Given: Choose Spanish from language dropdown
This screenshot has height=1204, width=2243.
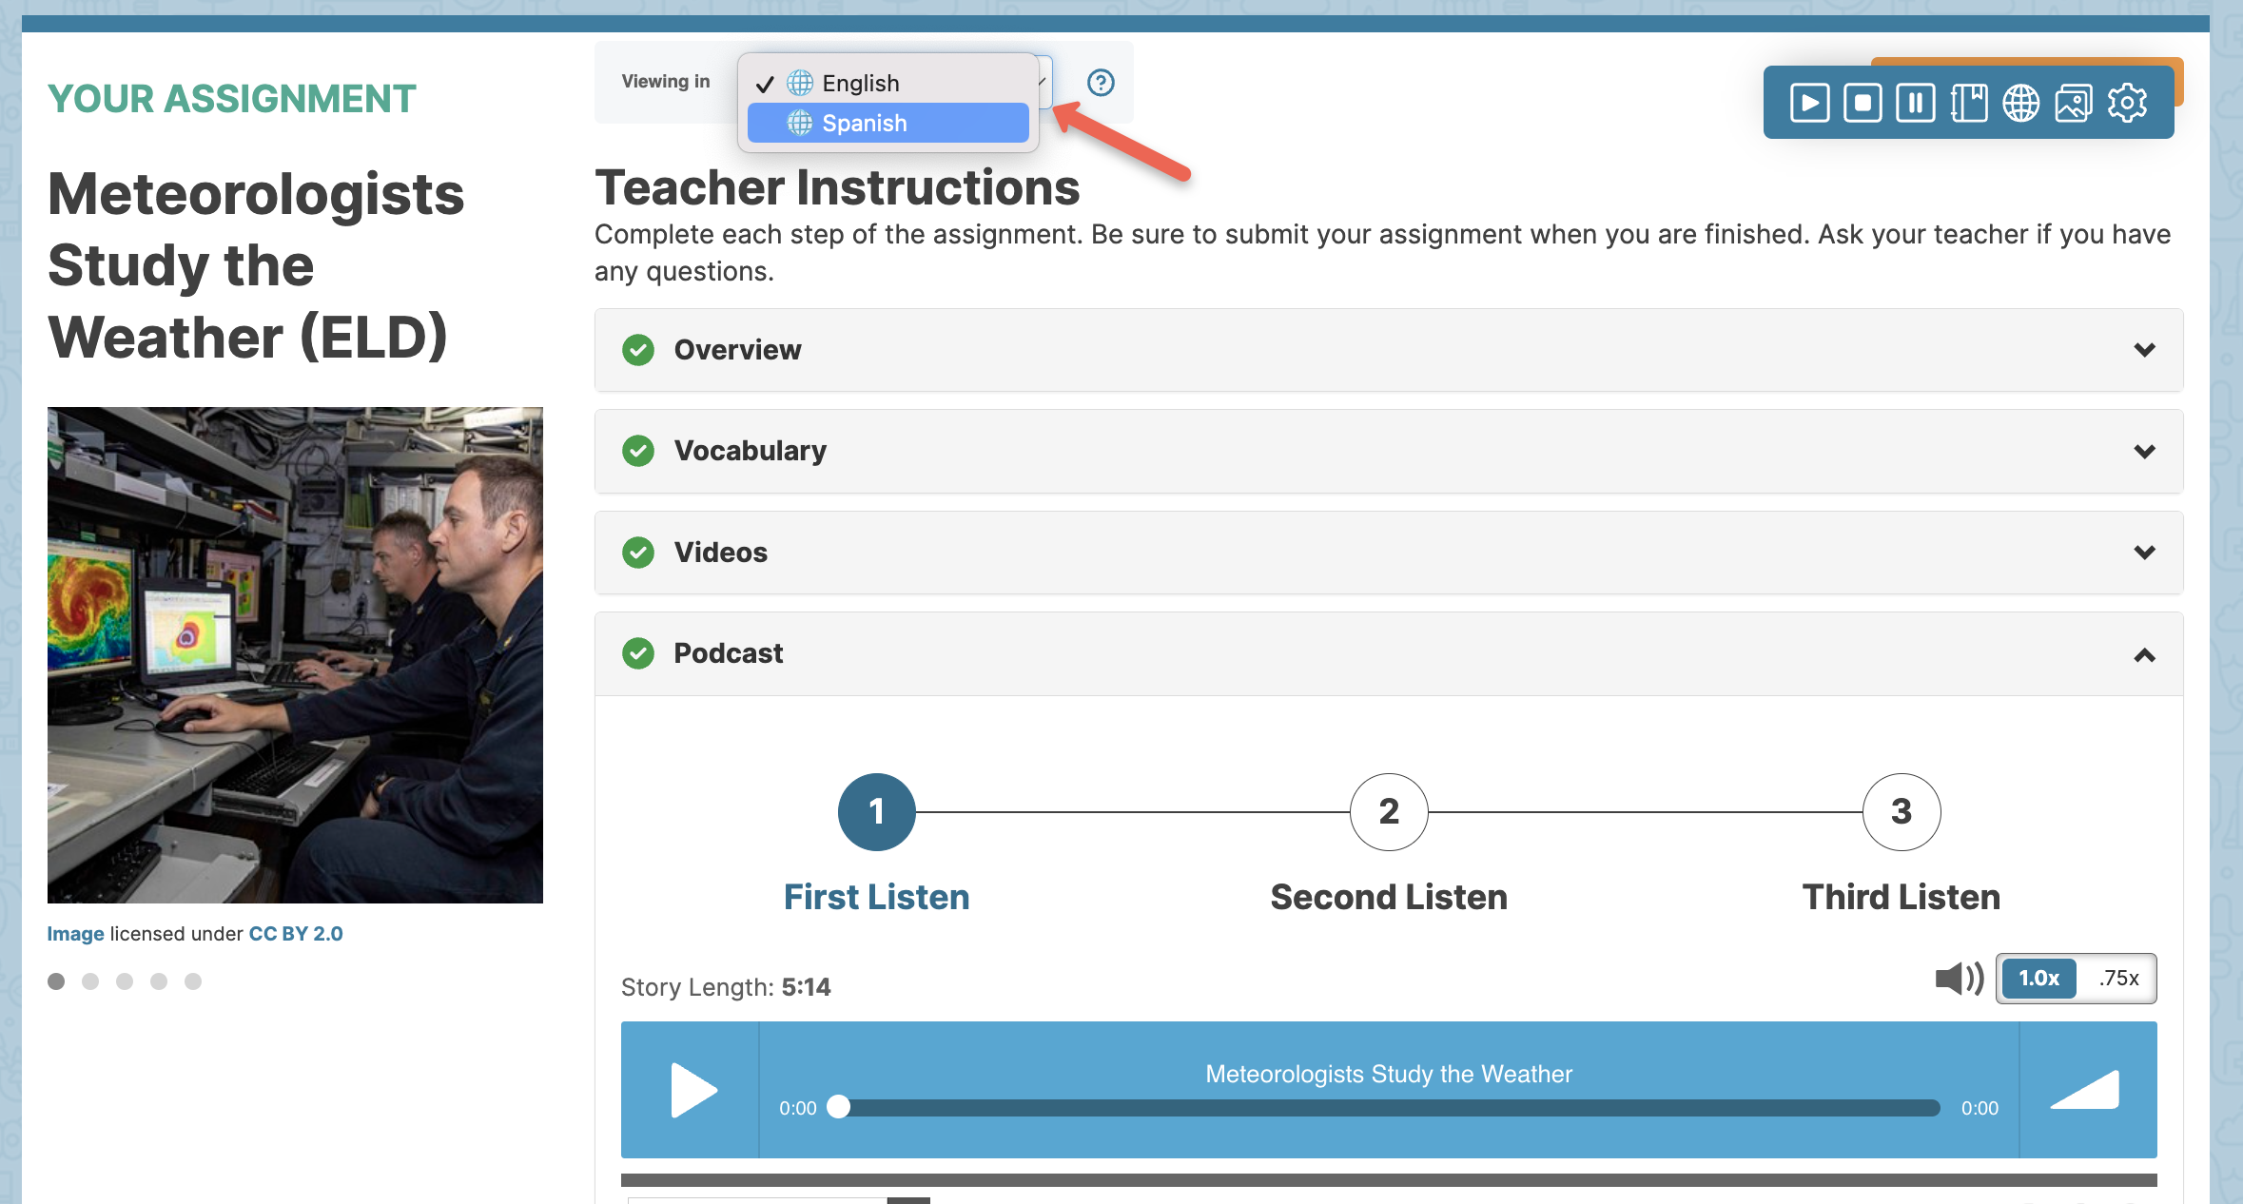Looking at the screenshot, I should pos(887,124).
